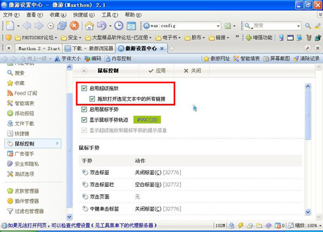Open the search box dropdown arrow
Screen dimensions: 323x232
[x=299, y=26]
